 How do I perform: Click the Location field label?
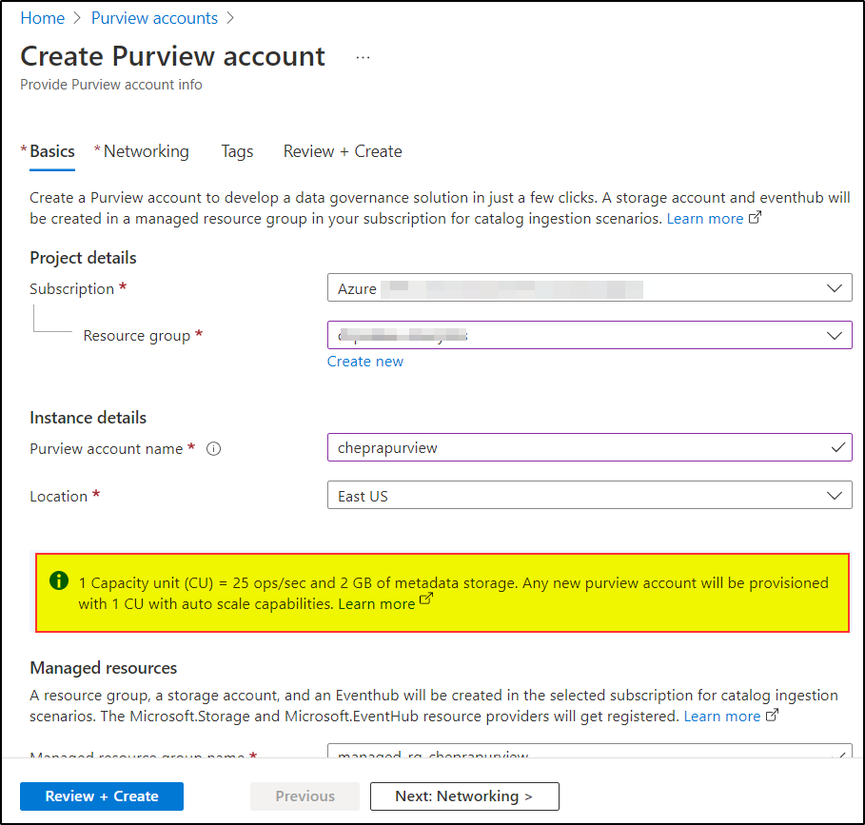click(58, 497)
